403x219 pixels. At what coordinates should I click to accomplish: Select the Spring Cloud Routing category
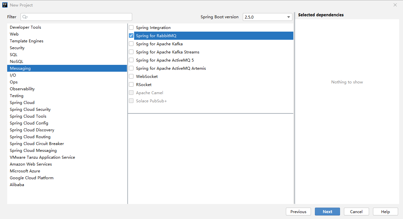point(67,137)
